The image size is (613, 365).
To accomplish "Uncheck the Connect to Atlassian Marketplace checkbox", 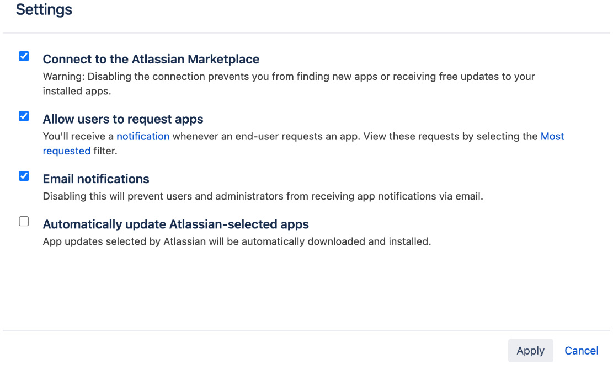I will tap(24, 56).
